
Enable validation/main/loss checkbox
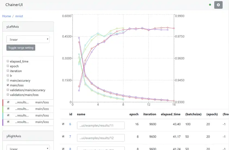point(8,94)
